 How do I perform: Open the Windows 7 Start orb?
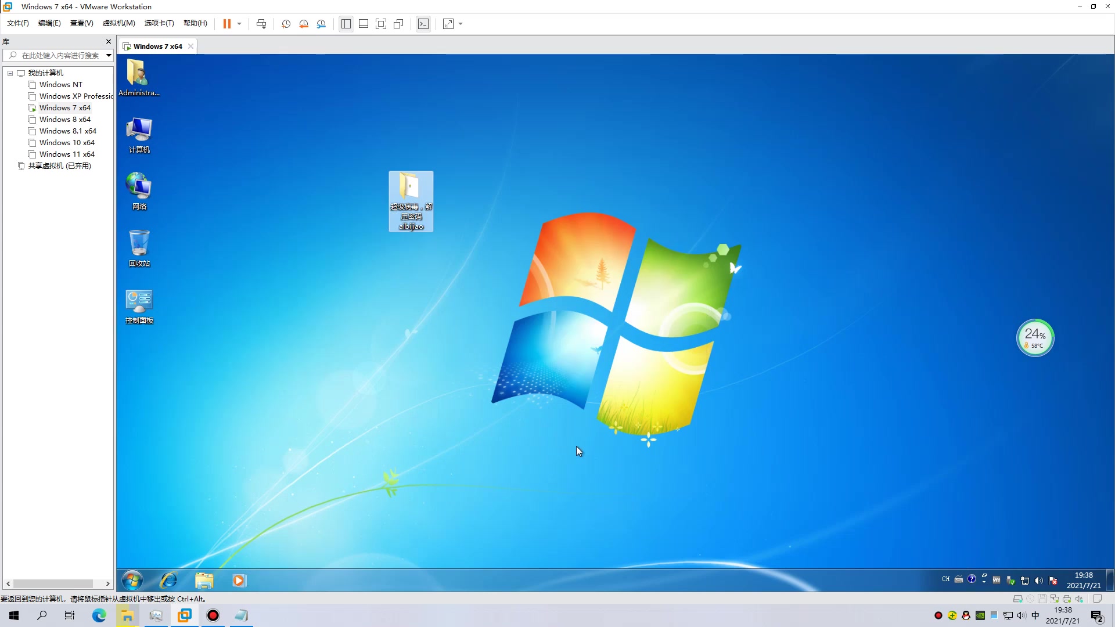point(132,580)
